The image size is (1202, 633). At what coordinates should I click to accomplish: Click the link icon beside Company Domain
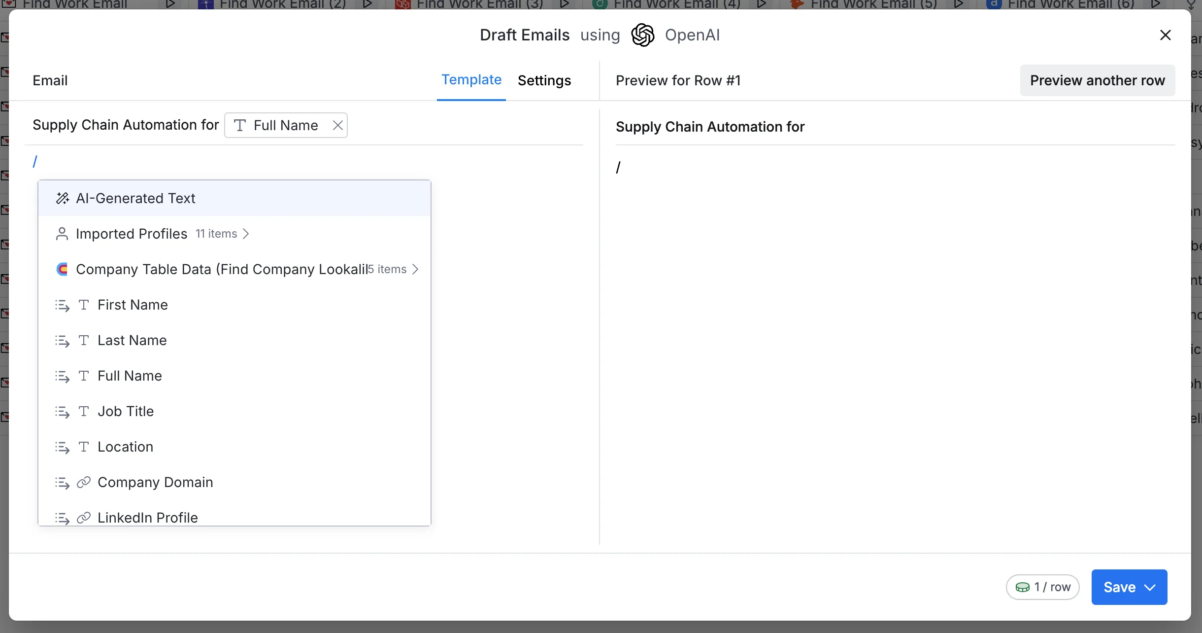[84, 482]
